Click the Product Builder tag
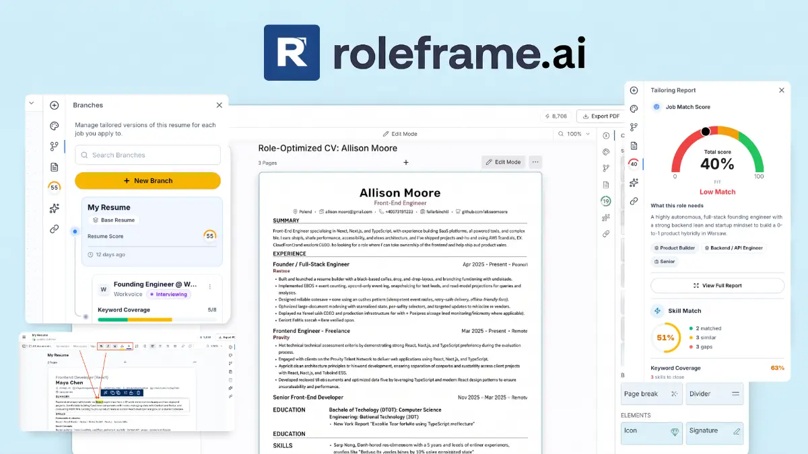 pos(675,248)
